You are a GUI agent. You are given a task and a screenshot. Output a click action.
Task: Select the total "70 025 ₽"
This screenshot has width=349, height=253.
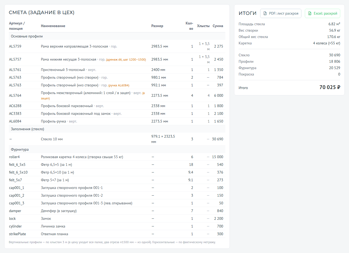click(330, 87)
